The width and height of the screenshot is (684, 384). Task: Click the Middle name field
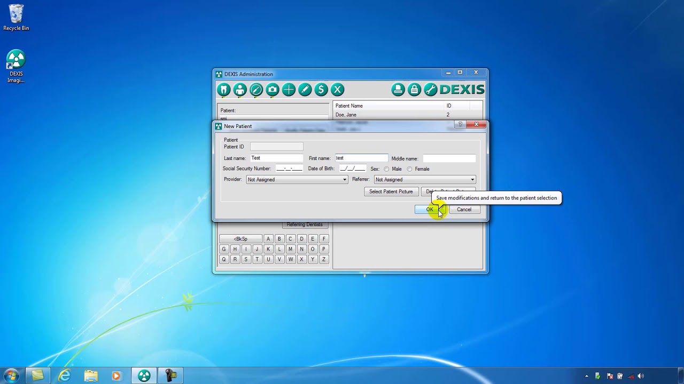coord(449,158)
